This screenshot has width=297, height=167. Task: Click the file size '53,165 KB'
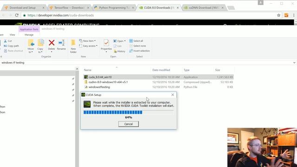(x=226, y=82)
